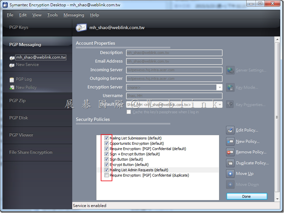This screenshot has height=213, width=284.
Task: Open the Help menu
Action: [94, 15]
